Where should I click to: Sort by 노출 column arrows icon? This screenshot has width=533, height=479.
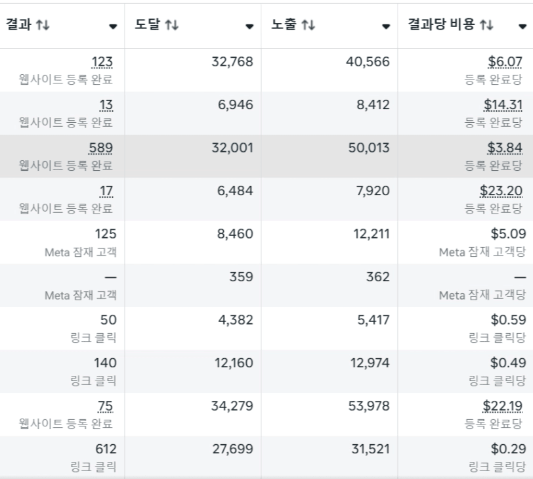pyautogui.click(x=308, y=25)
